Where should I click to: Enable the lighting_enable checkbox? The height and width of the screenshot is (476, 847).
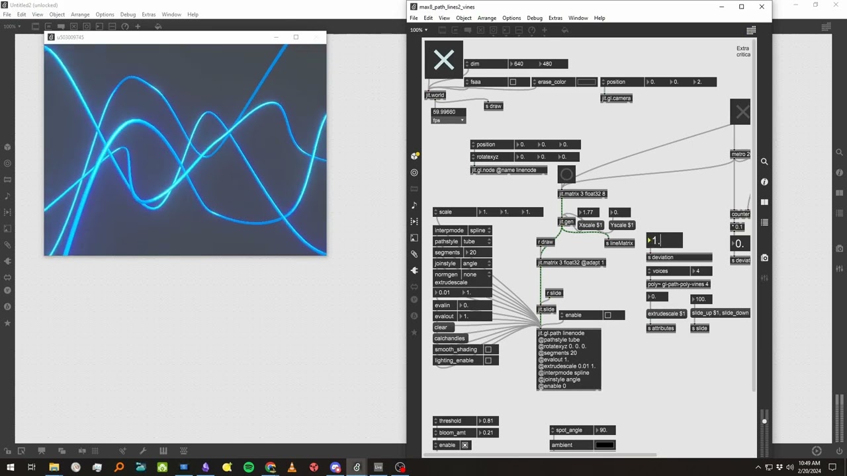[488, 360]
